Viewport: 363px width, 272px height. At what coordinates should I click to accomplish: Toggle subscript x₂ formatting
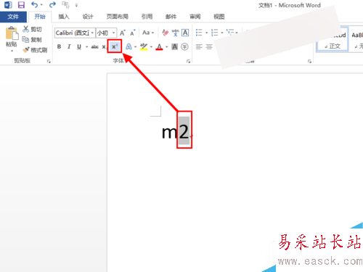pos(104,47)
